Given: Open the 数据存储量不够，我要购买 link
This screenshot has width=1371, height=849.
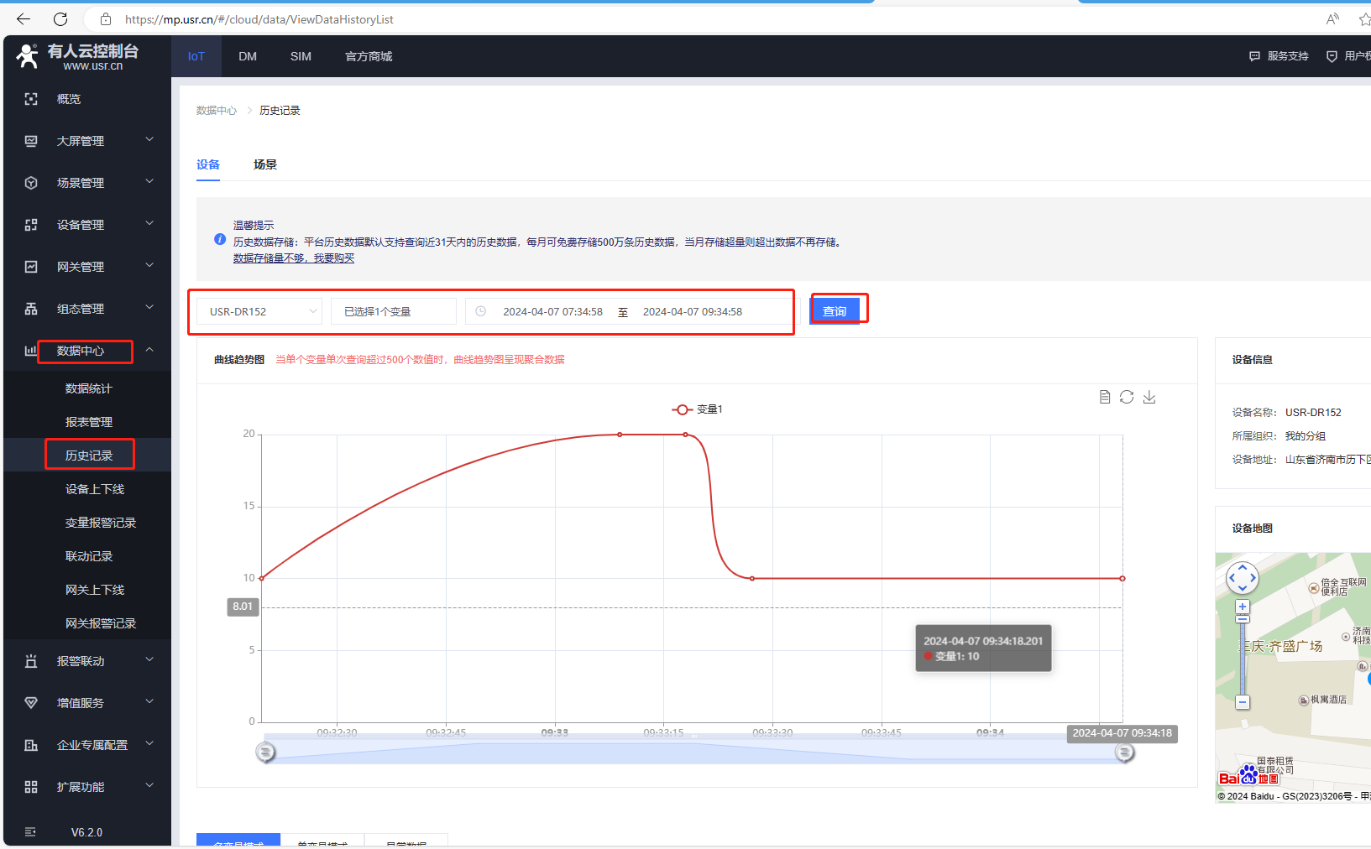Looking at the screenshot, I should (294, 258).
